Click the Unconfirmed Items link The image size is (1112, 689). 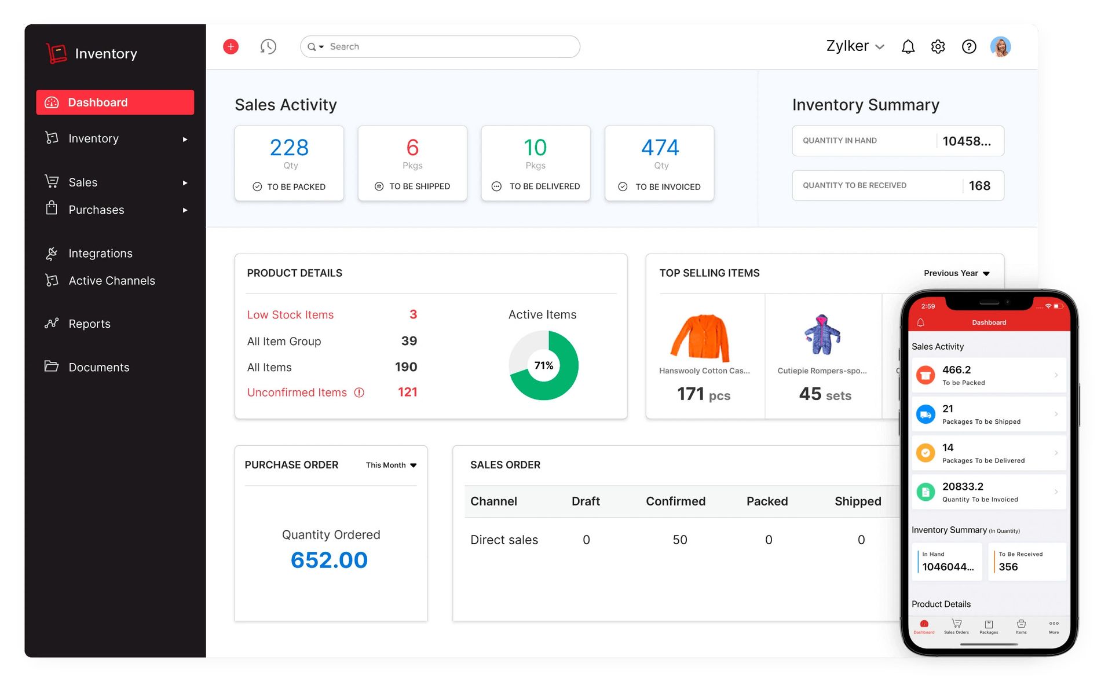click(297, 392)
